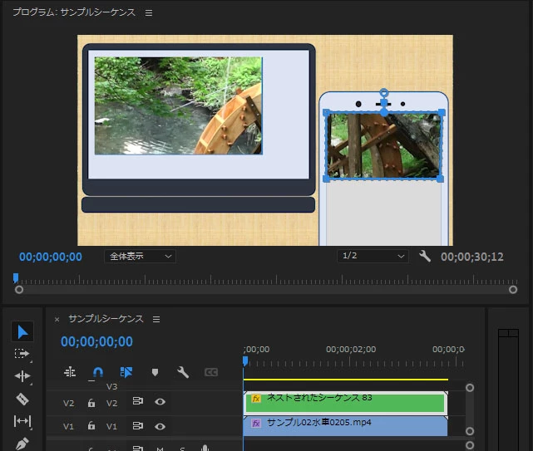Hide V2 track output eye
The image size is (533, 451).
(x=160, y=402)
